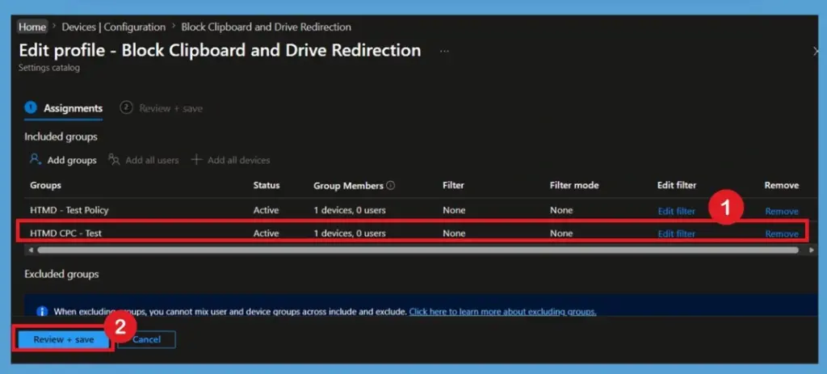
Task: Select the Review + save step tab
Action: (162, 108)
